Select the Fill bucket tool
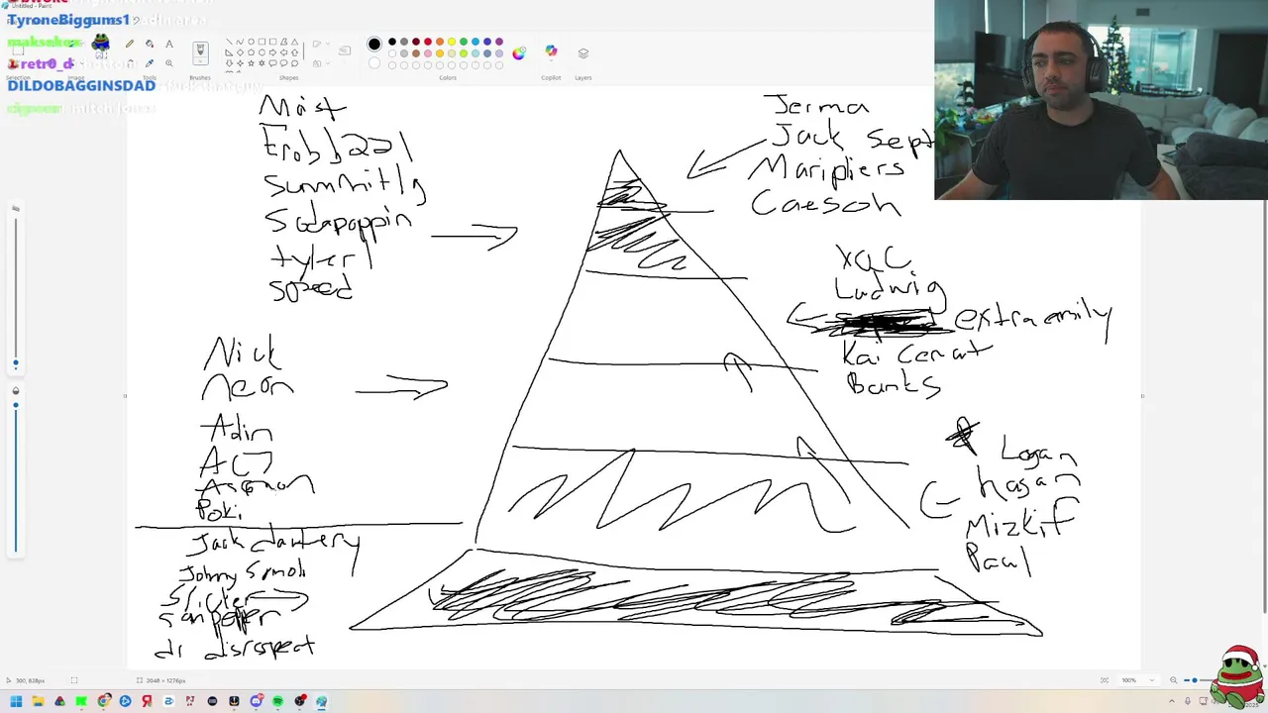Viewport: 1268px width, 713px height. 150,44
